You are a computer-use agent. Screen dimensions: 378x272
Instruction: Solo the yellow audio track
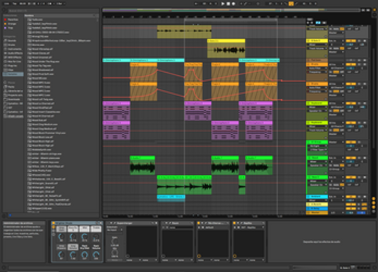360,40
